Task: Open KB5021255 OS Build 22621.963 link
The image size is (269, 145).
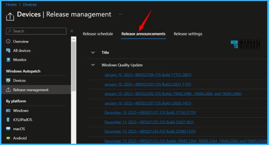Action: pyautogui.click(x=149, y=122)
